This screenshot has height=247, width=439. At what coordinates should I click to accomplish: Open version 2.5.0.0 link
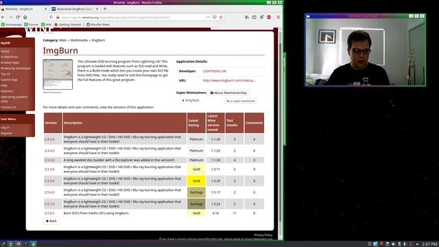click(x=49, y=160)
